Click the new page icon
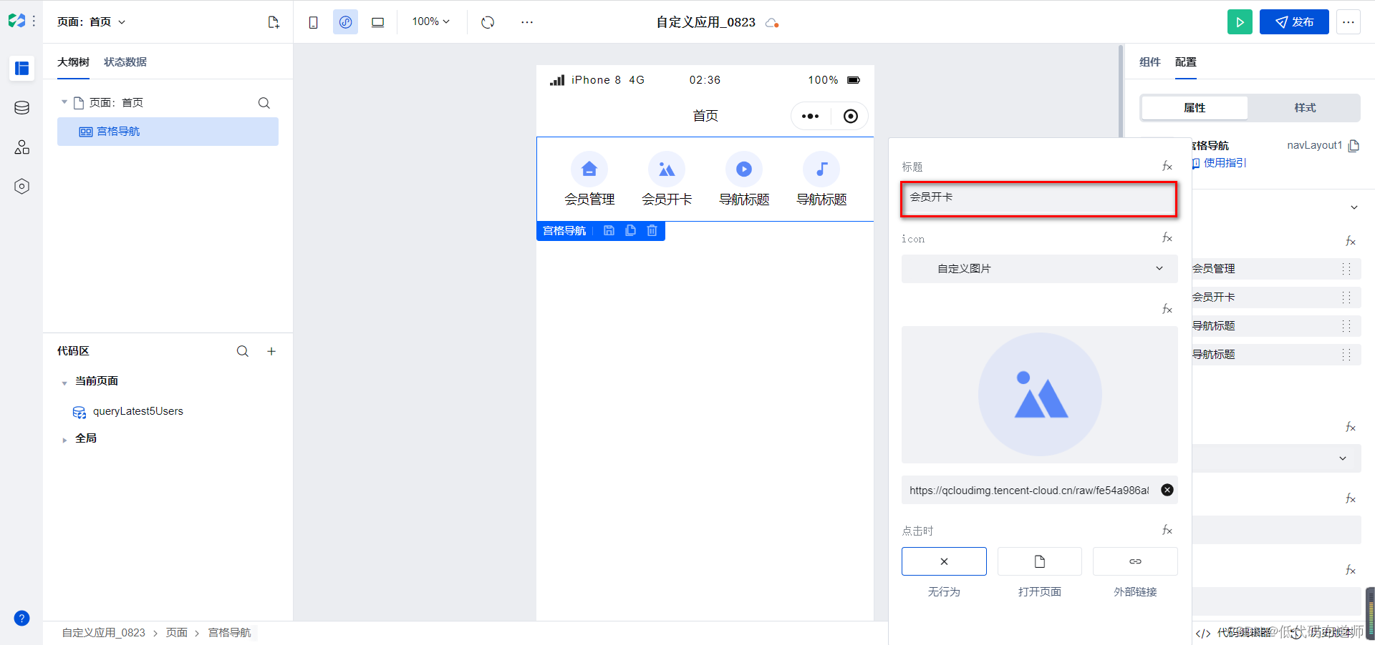This screenshot has height=645, width=1375. point(274,22)
